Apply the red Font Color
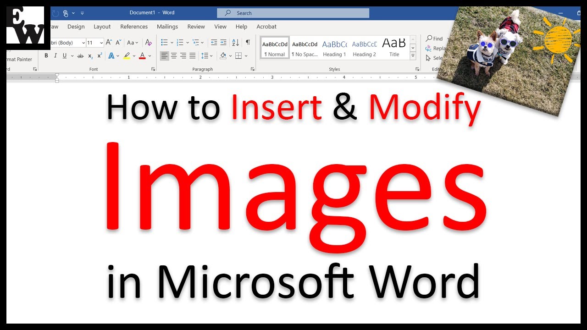The width and height of the screenshot is (587, 330). 142,56
